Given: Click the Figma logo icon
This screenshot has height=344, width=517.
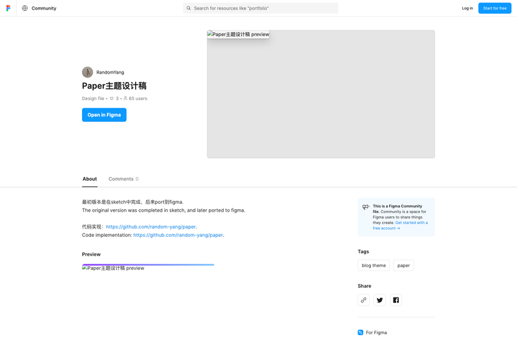Looking at the screenshot, I should click(8, 8).
